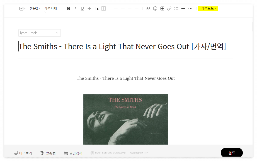
Task: Insert a table
Action: pos(162,9)
